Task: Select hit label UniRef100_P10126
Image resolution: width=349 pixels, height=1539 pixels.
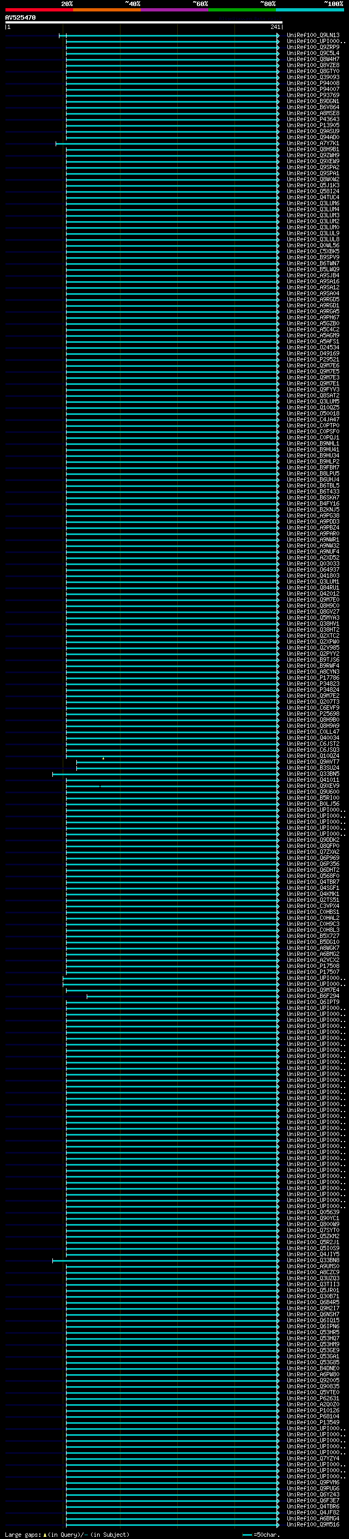Action: click(313, 1411)
